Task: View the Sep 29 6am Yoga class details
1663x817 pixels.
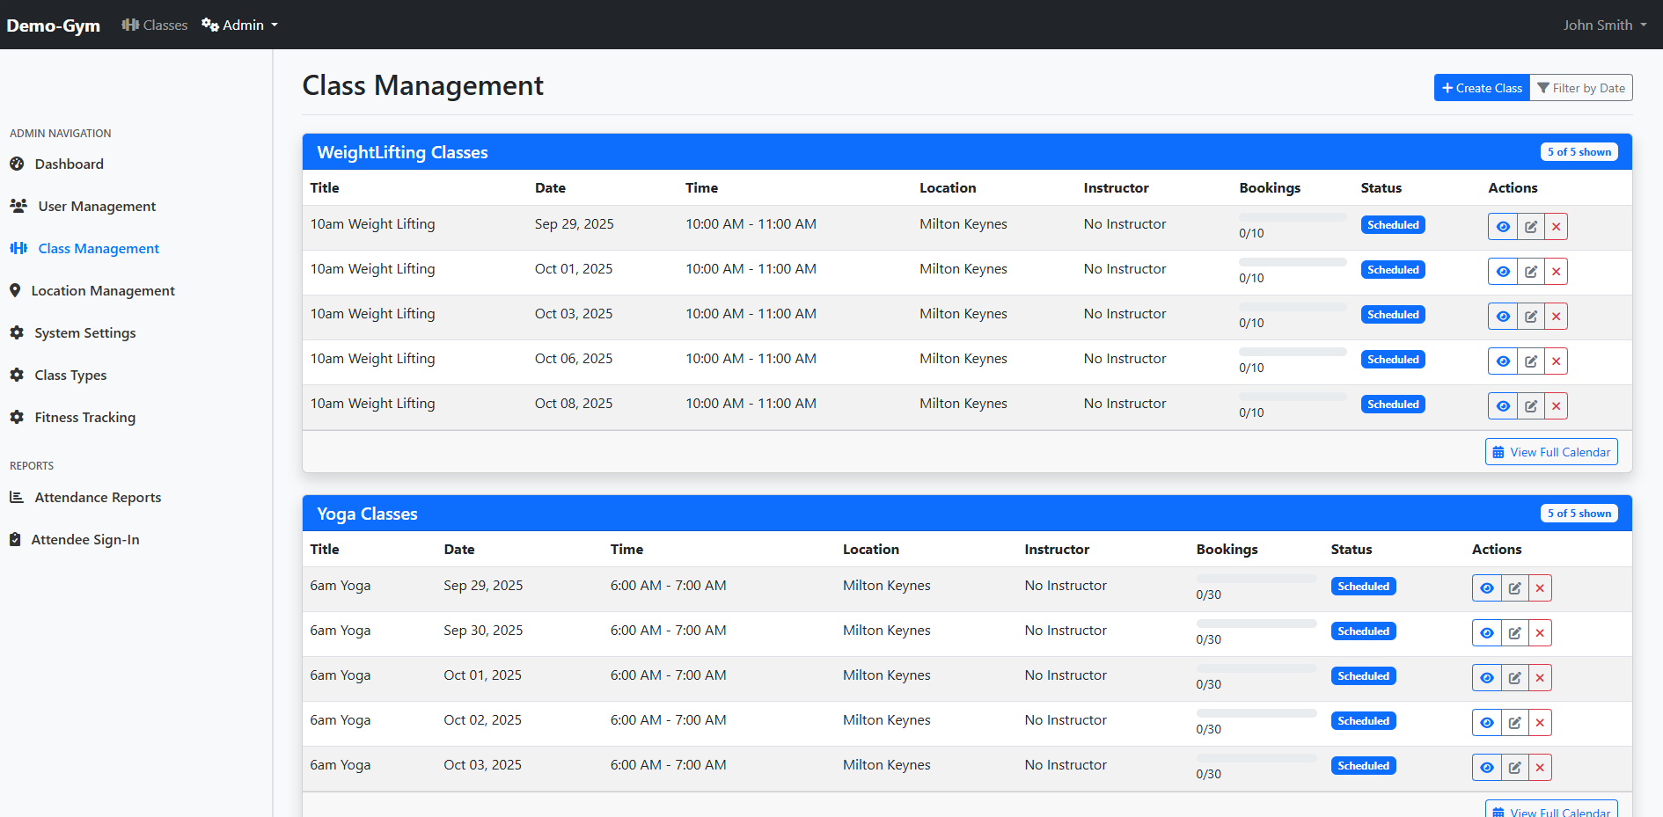Action: pyautogui.click(x=1486, y=588)
